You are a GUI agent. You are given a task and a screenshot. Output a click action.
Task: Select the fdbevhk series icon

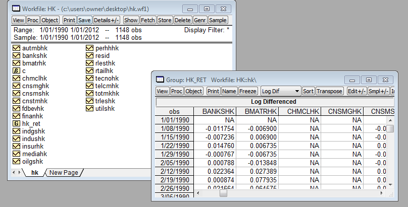16,108
